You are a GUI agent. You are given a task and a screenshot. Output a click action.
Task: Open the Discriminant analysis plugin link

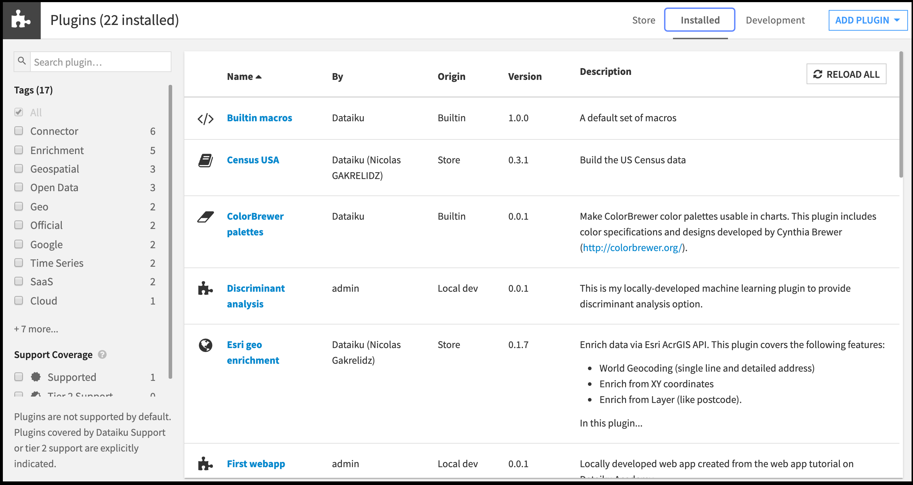256,296
